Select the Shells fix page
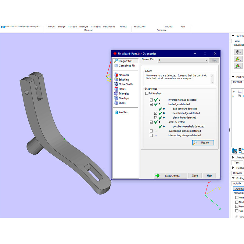Image resolution: width=244 pixels, height=244 pixels. [122, 103]
